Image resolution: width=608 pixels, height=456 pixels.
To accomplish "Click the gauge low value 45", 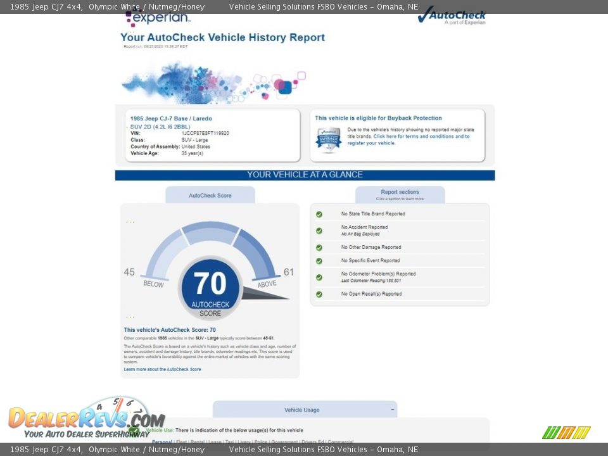I will point(129,272).
